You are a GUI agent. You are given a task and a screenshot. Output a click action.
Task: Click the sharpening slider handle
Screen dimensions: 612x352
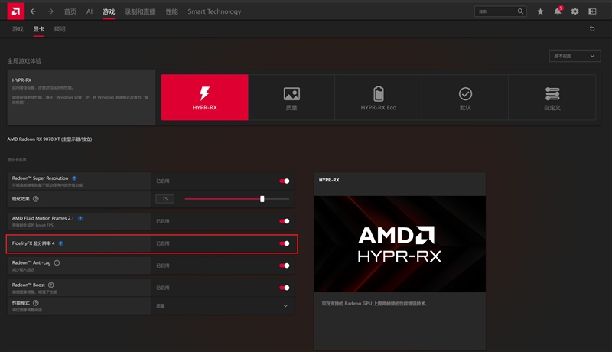click(x=262, y=199)
